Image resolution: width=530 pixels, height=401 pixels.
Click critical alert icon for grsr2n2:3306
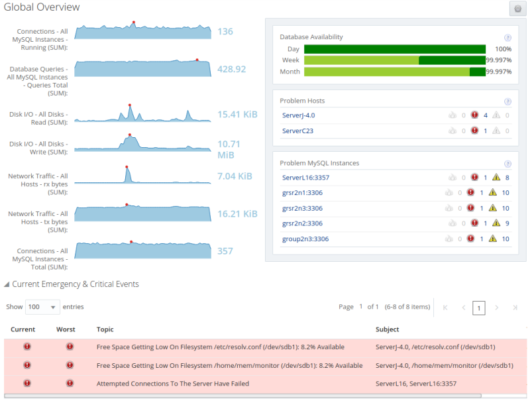coord(474,223)
